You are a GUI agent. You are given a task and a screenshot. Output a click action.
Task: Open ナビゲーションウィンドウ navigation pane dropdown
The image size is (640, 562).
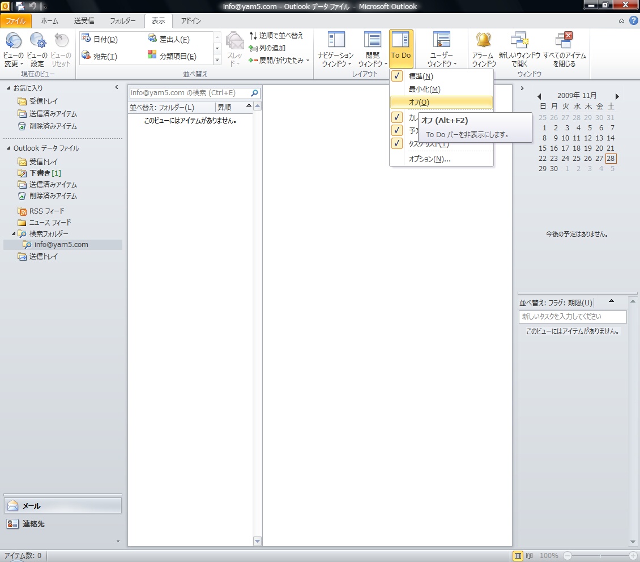(x=335, y=49)
